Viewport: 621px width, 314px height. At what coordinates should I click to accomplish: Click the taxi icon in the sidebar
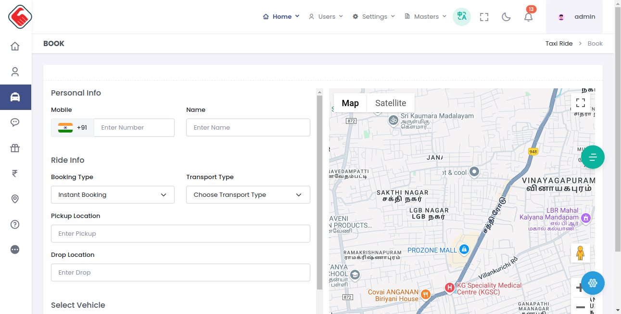tap(15, 97)
